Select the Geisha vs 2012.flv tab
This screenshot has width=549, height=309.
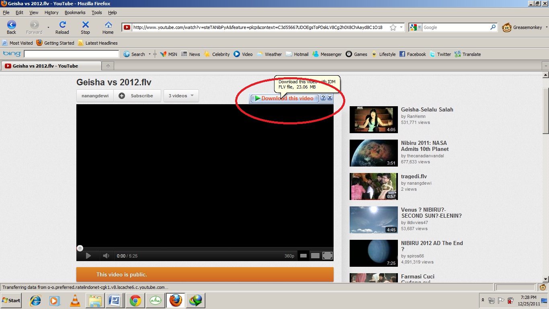[51, 66]
